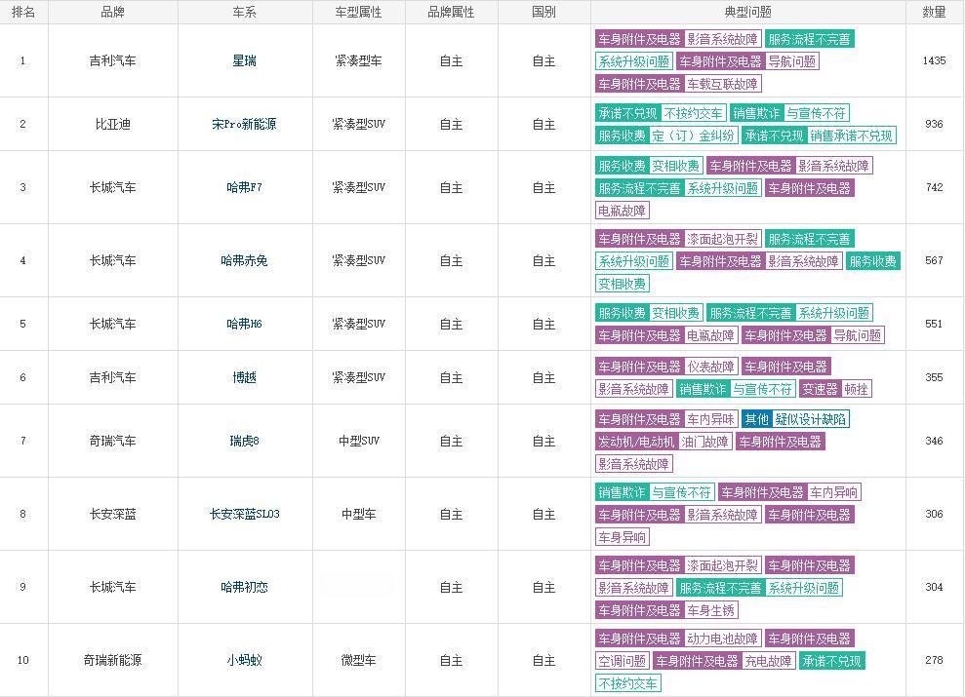The height and width of the screenshot is (697, 965).
Task: Click the 博越 series link
Action: point(245,377)
